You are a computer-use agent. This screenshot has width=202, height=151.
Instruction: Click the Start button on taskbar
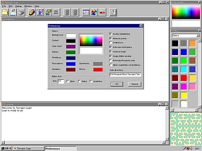coord(6,148)
